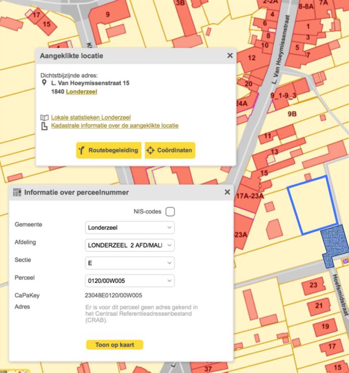This screenshot has width=349, height=373.
Task: Expand the Sectie dropdown
Action: tap(130, 263)
